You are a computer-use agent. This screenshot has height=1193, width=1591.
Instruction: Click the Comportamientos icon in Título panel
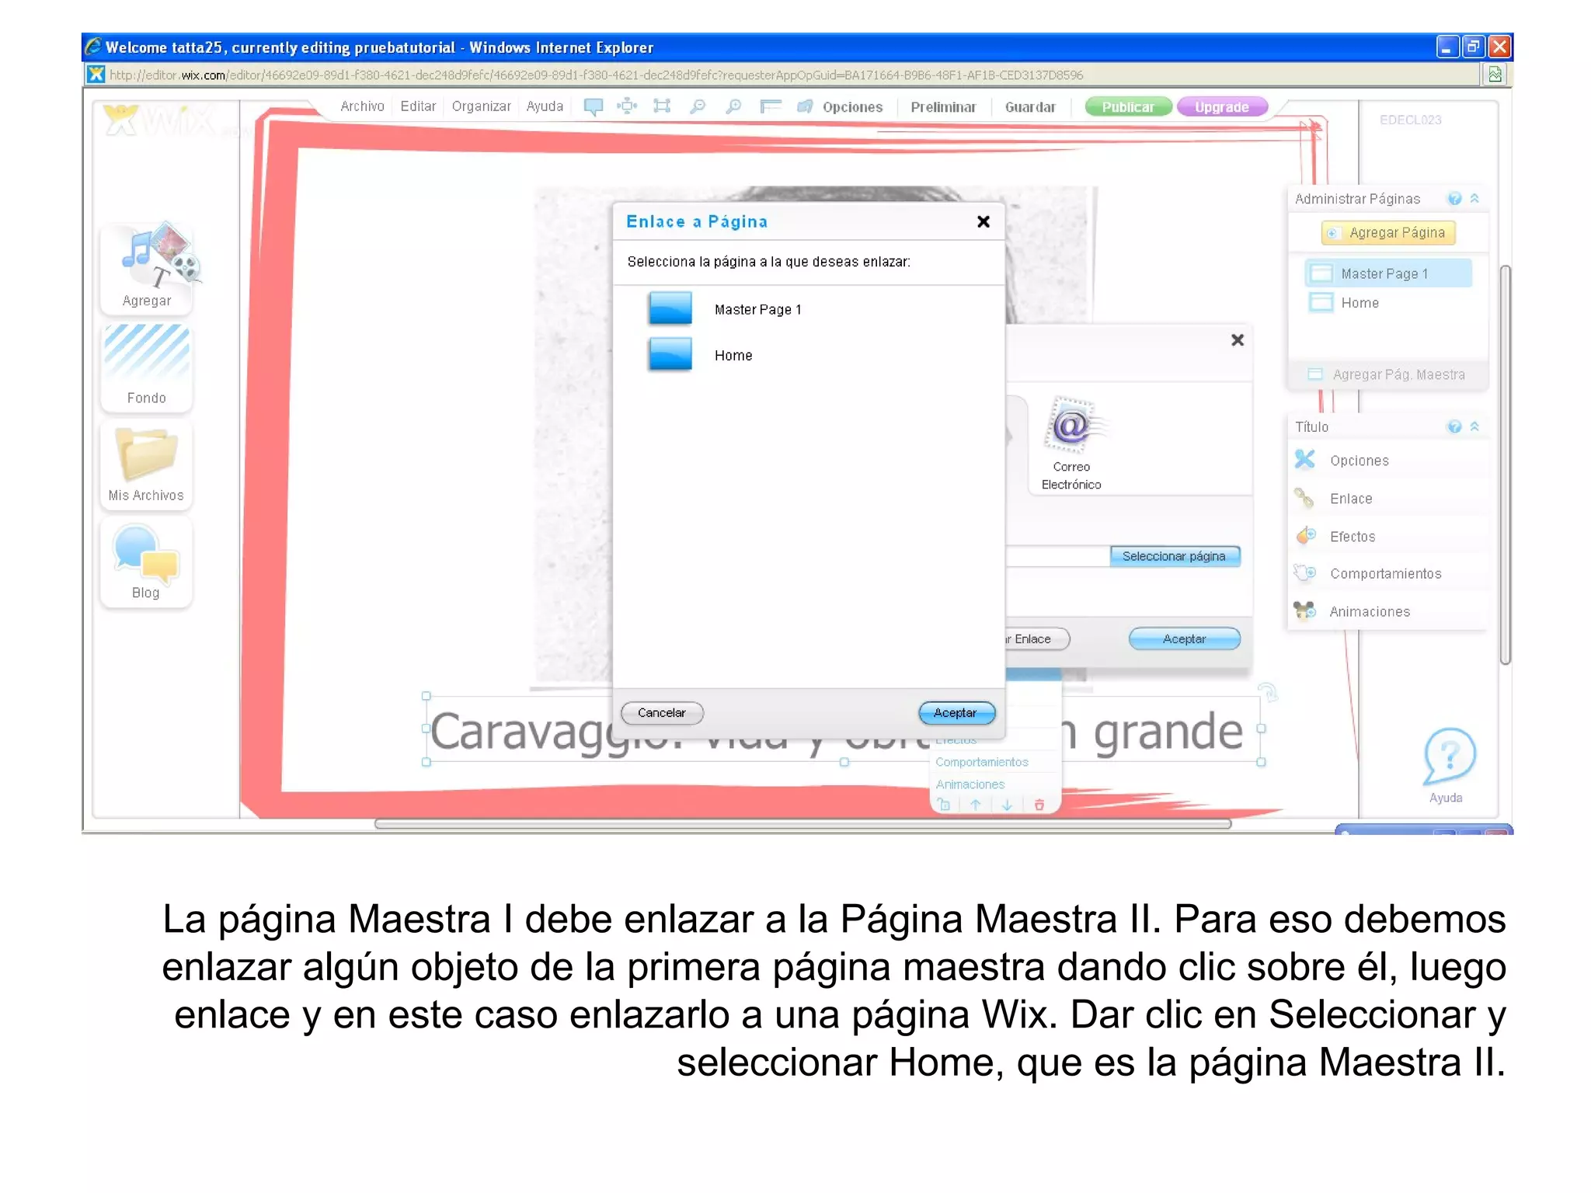click(1305, 573)
